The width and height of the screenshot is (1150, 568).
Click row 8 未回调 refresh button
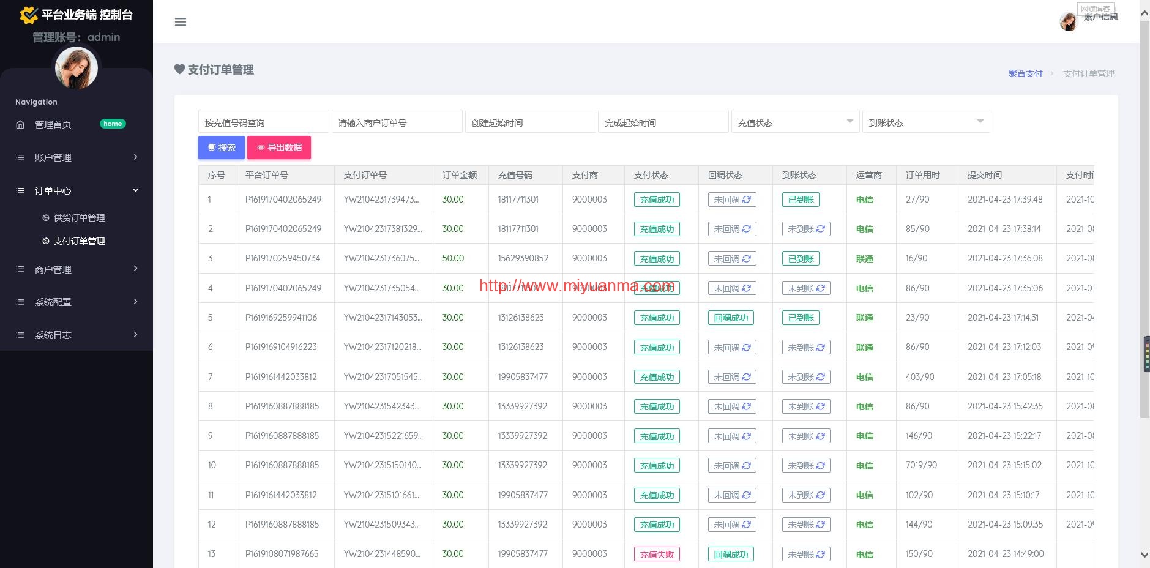732,406
